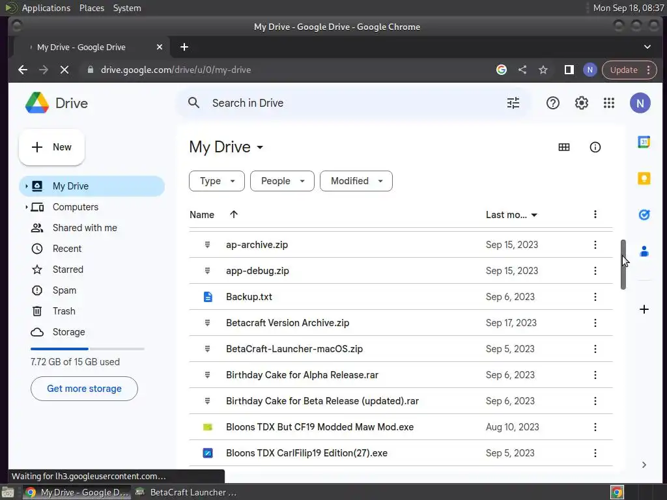Sort by the Name column header
Viewport: 667px width, 500px height.
pos(202,215)
